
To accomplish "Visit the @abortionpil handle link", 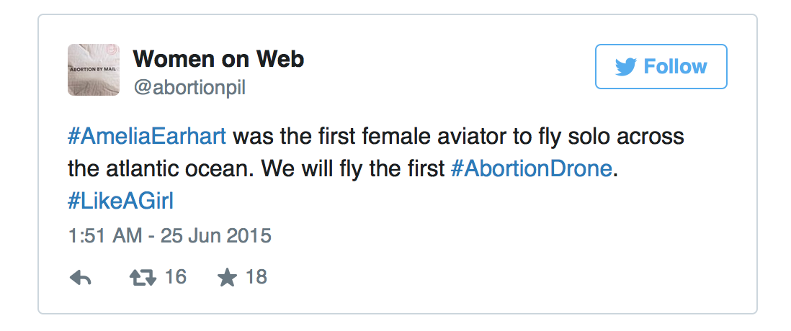I will pos(189,87).
